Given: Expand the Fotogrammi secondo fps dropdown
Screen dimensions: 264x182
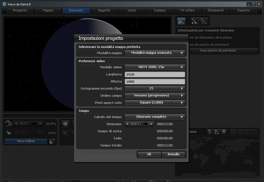Looking at the screenshot, I should [x=155, y=89].
